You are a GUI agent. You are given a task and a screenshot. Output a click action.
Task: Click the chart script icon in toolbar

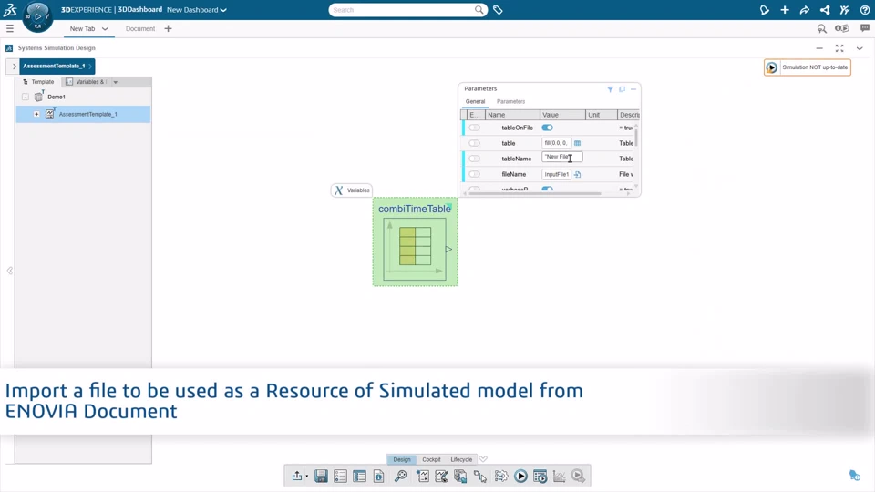[422, 476]
